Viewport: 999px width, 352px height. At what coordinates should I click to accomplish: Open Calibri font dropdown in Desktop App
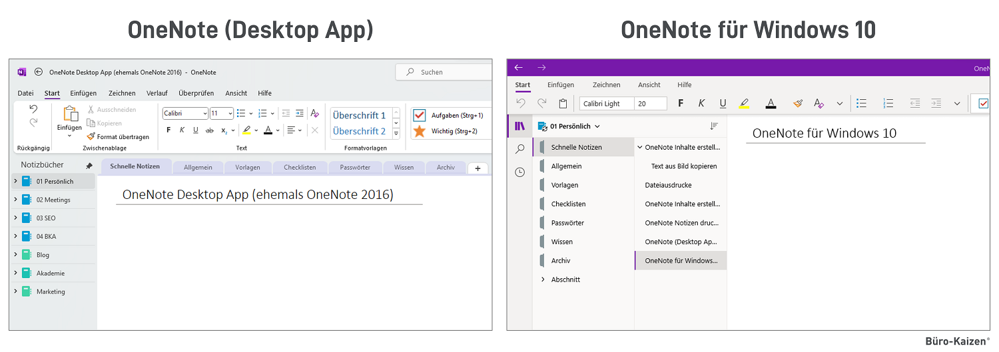[204, 114]
